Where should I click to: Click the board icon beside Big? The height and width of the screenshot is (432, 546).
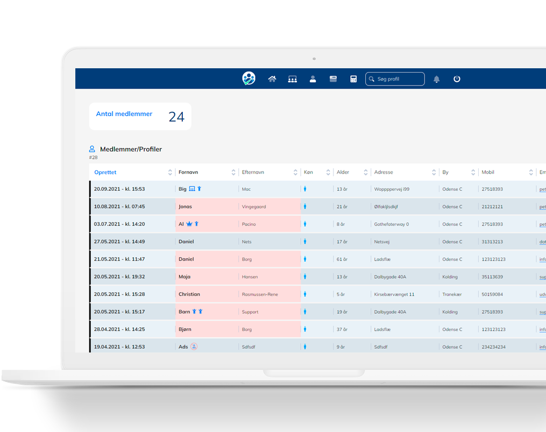[x=192, y=189]
